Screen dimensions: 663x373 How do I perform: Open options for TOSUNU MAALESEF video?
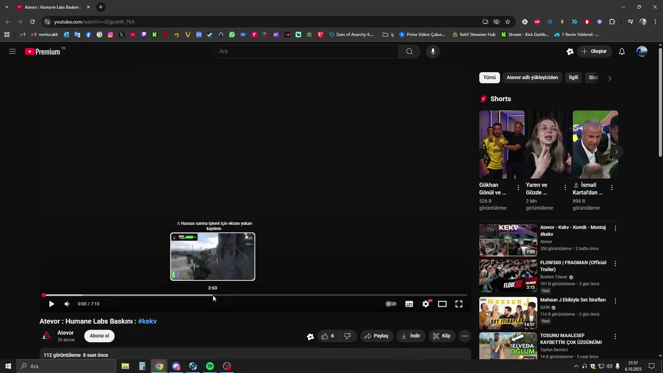615,336
